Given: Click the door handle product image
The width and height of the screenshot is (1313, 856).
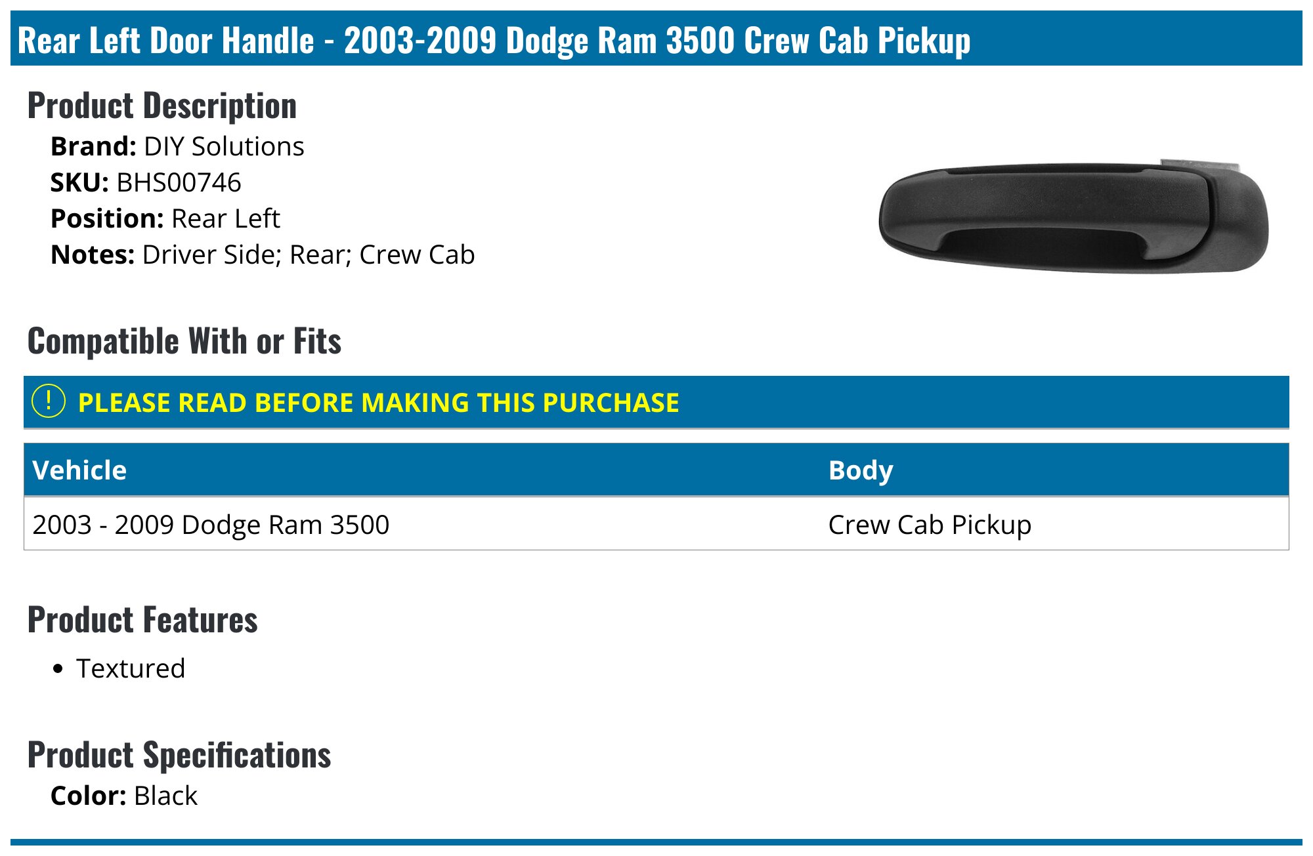Looking at the screenshot, I should (x=1073, y=218).
